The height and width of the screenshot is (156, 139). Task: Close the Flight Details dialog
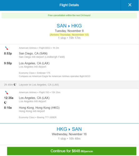(x=130, y=5)
